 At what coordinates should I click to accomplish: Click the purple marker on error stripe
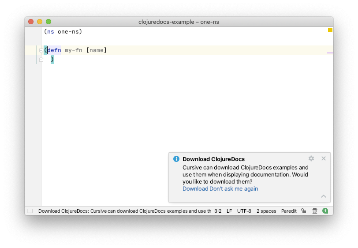coord(330,53)
